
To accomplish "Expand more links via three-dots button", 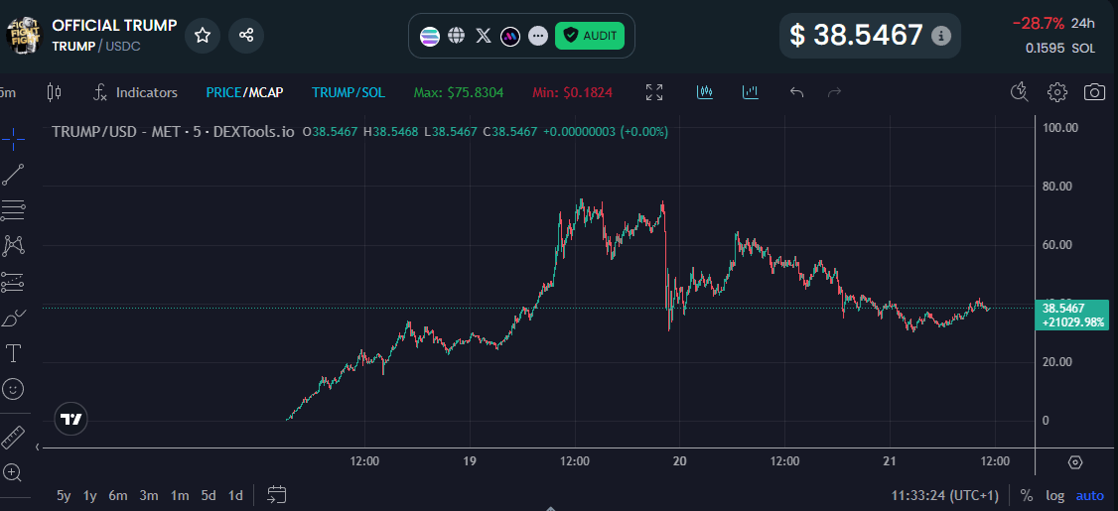I will 538,36.
